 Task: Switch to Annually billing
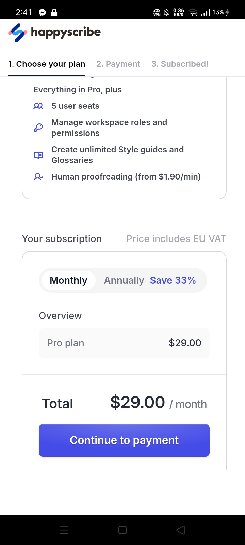point(124,280)
